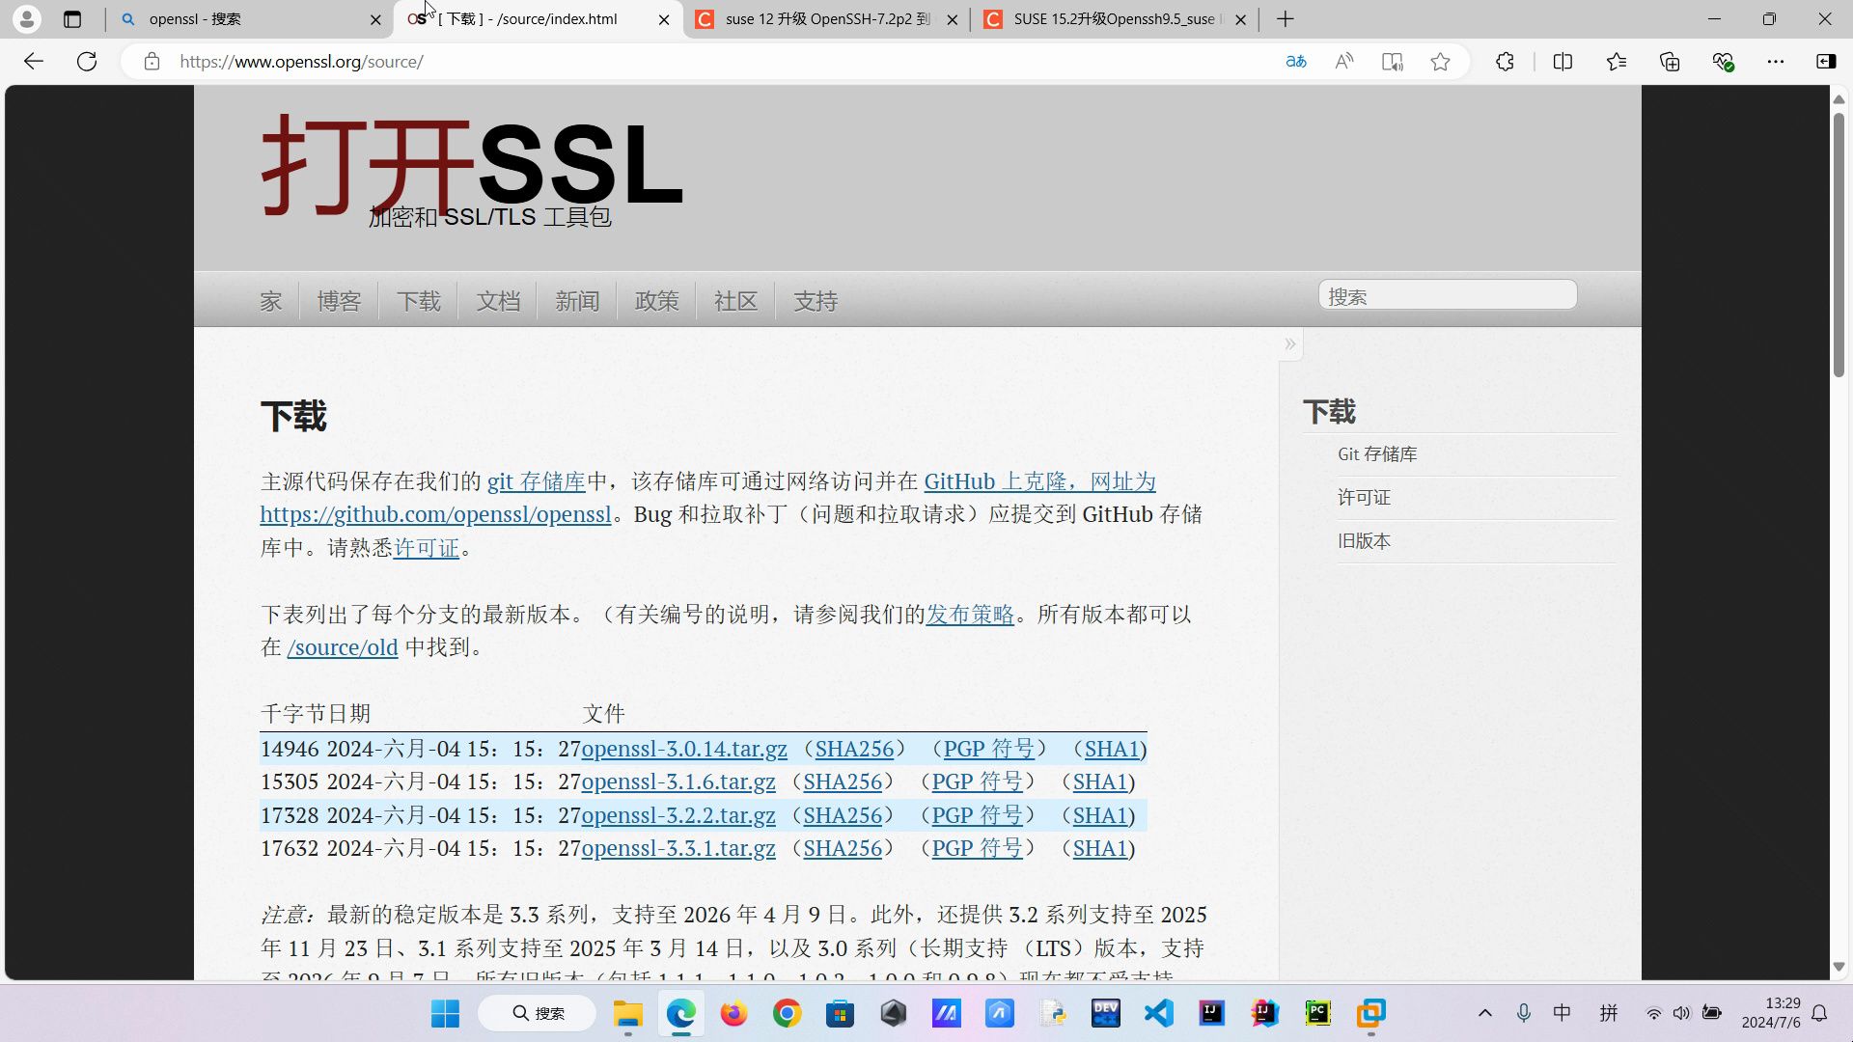Open SHA256 link for openssl-3.3.1
Viewport: 1853px width, 1042px height.
(843, 848)
